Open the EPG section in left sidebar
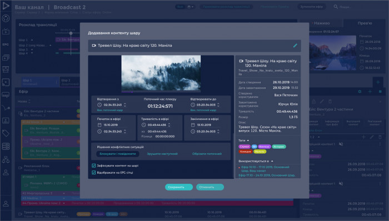 coord(6,44)
